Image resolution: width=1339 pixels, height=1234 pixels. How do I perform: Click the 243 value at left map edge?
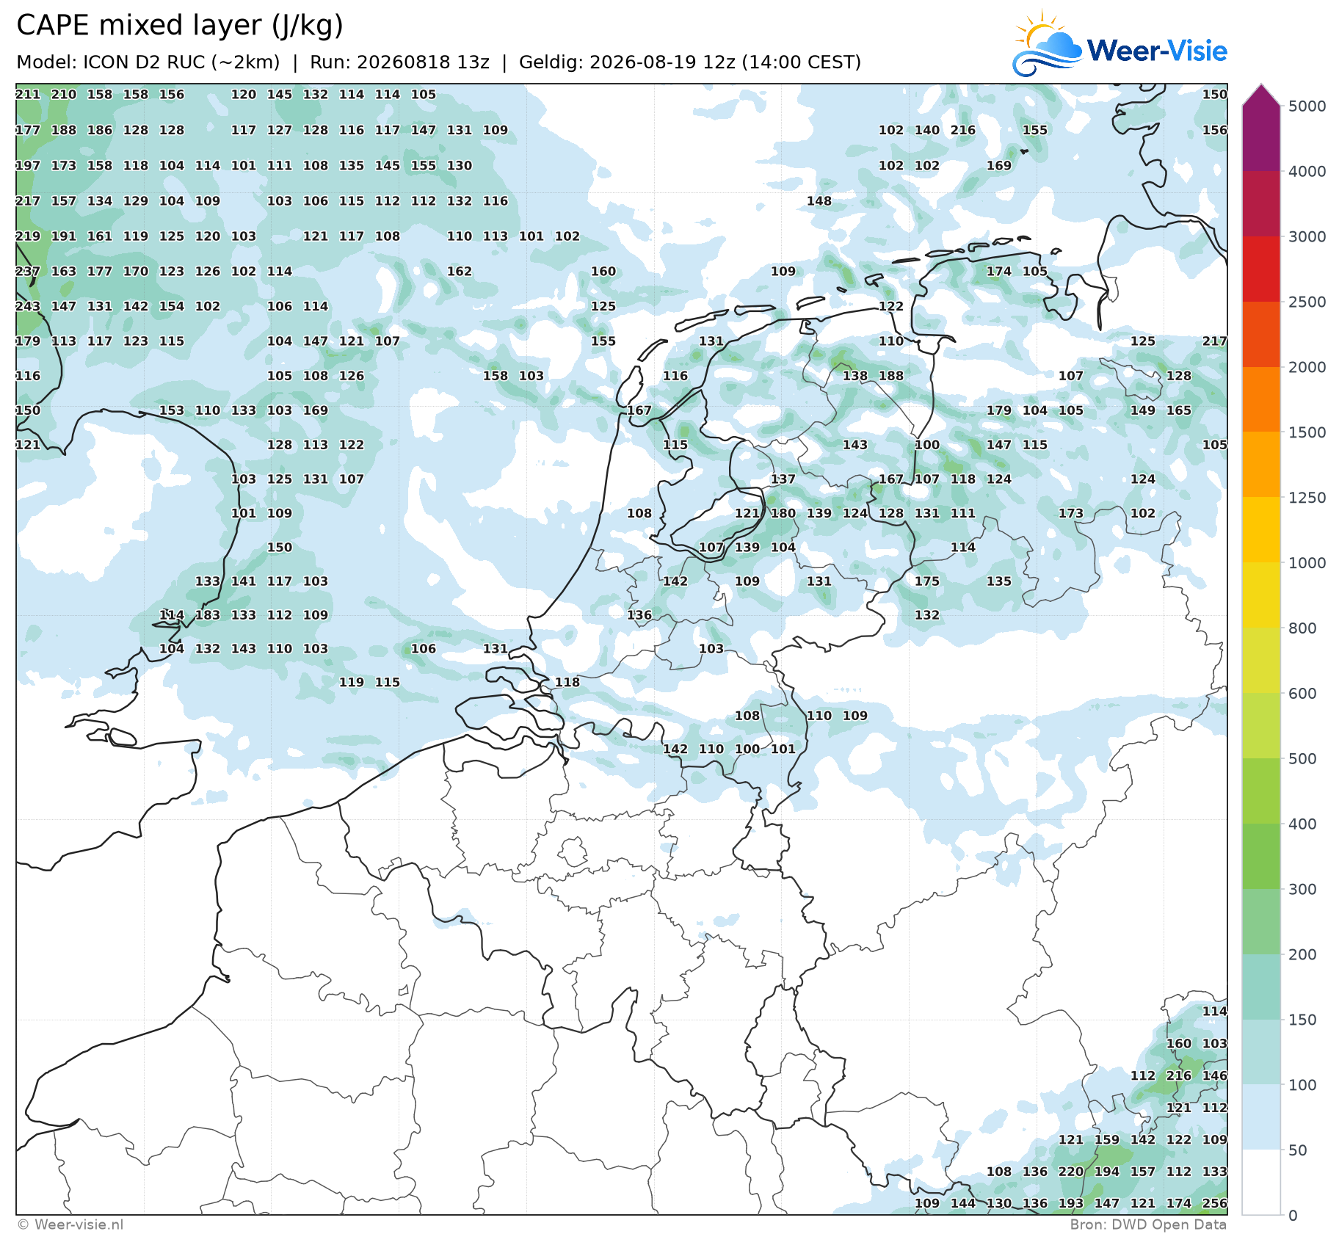28,306
